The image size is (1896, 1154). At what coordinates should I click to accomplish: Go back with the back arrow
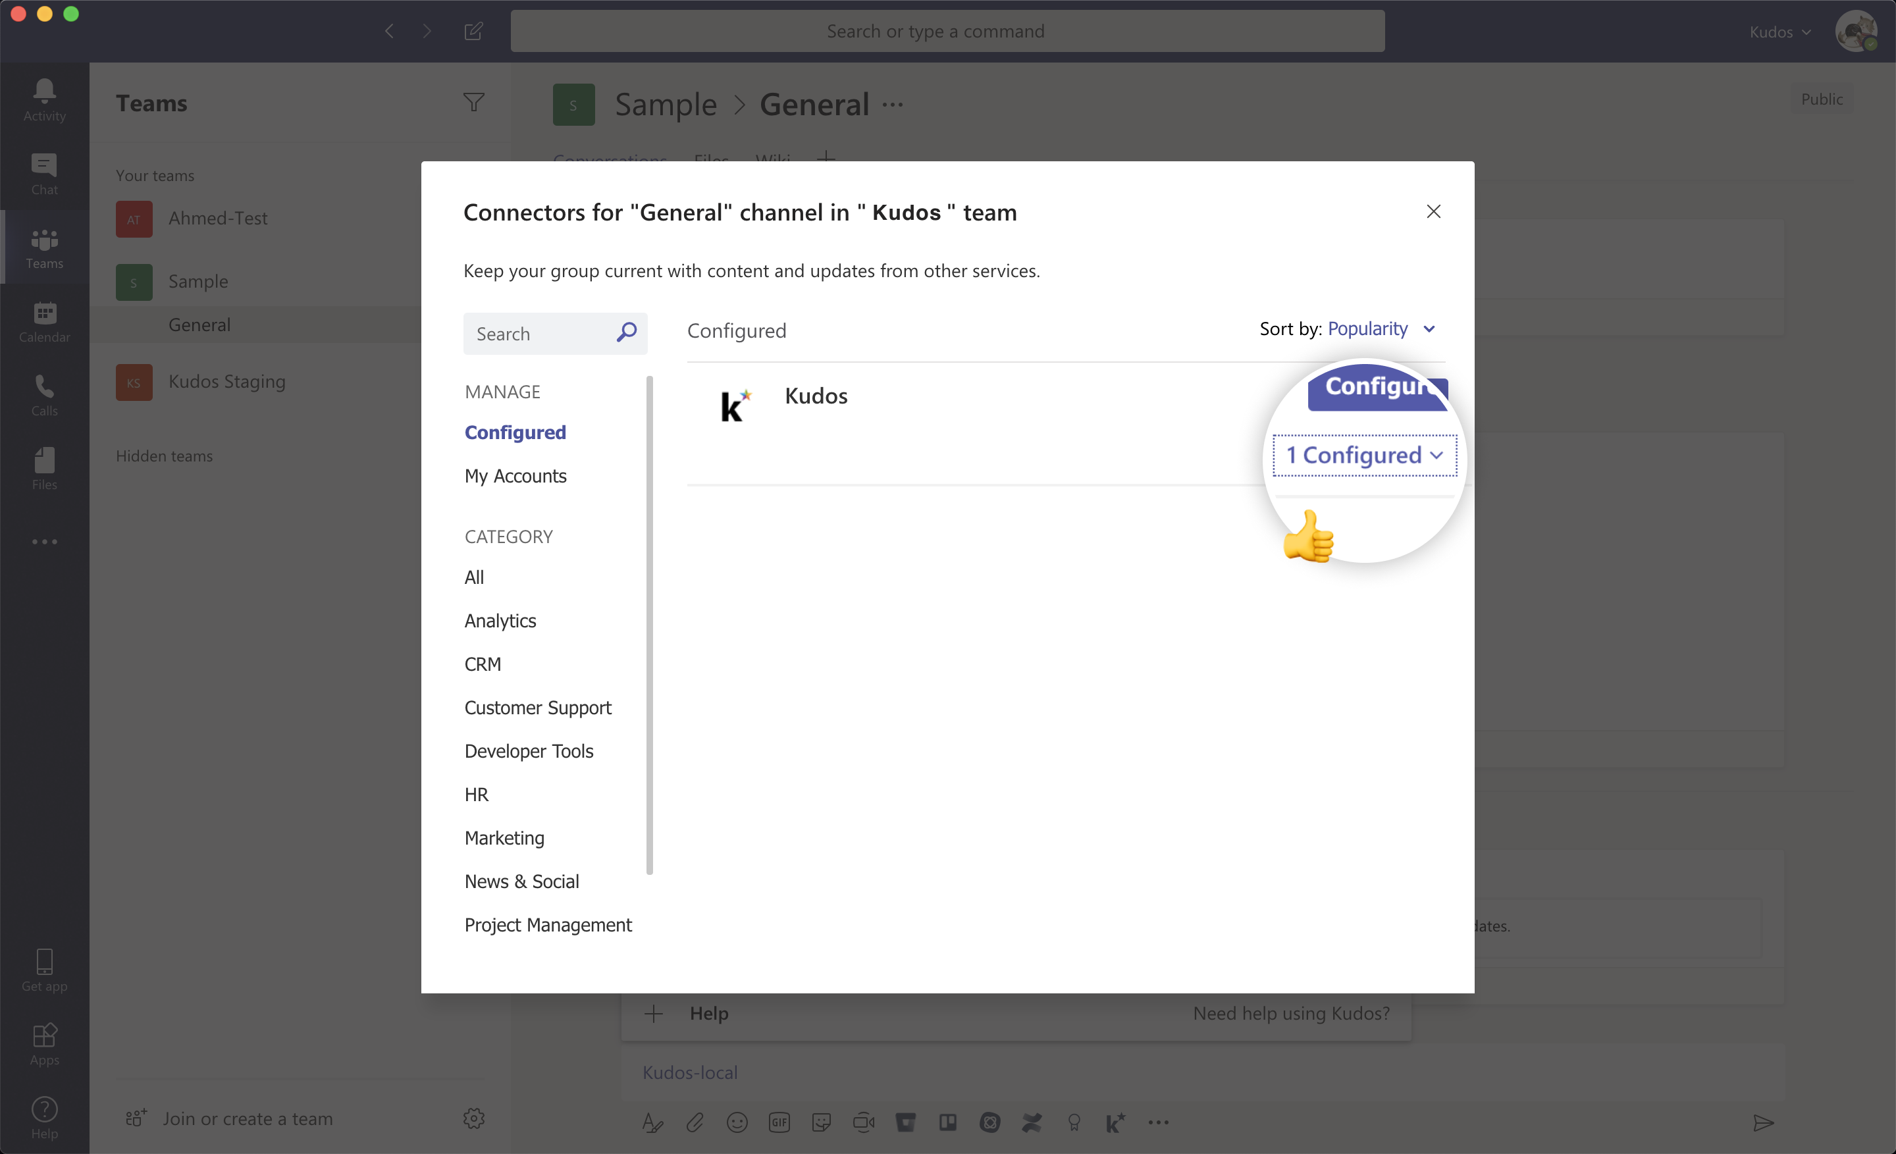(x=389, y=31)
